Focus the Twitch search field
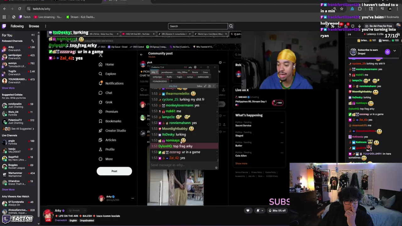The width and height of the screenshot is (402, 226). [x=198, y=26]
